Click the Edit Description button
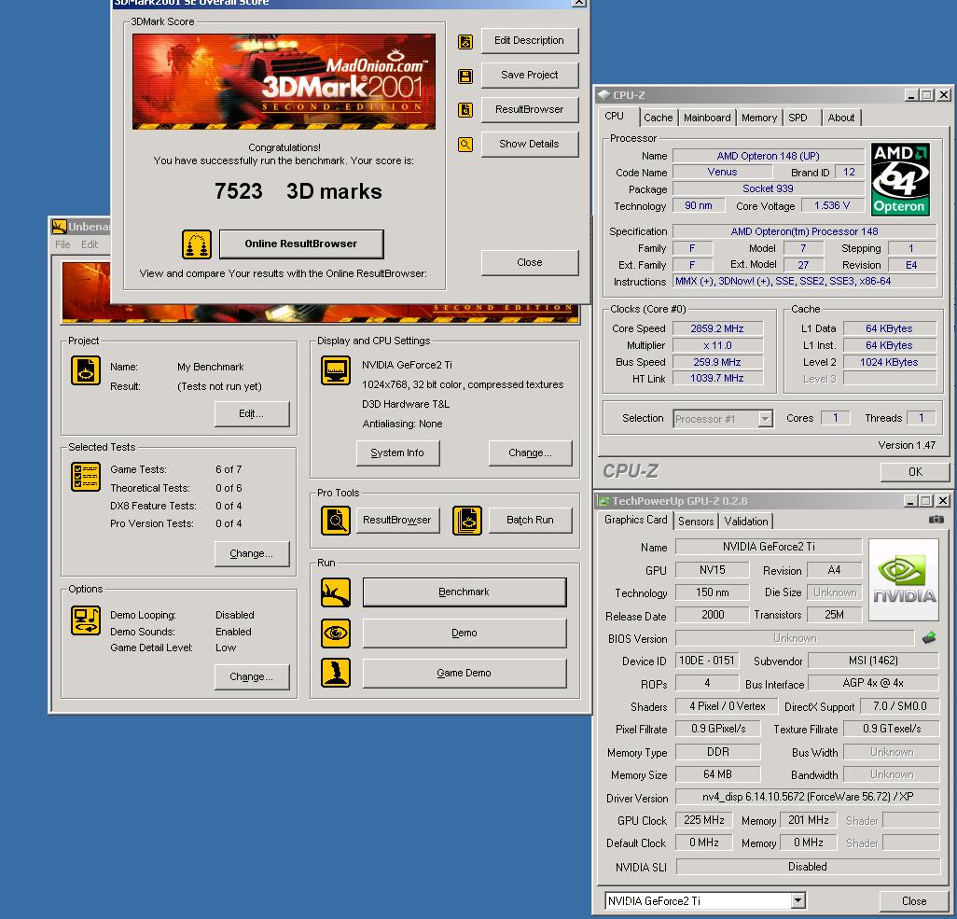 pyautogui.click(x=529, y=40)
